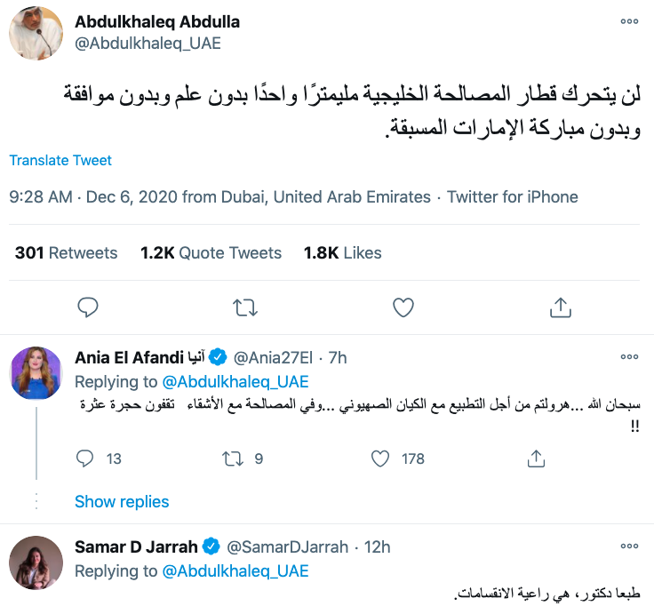Like Ania El Afandi's reply
This screenshot has width=654, height=614.
[380, 459]
